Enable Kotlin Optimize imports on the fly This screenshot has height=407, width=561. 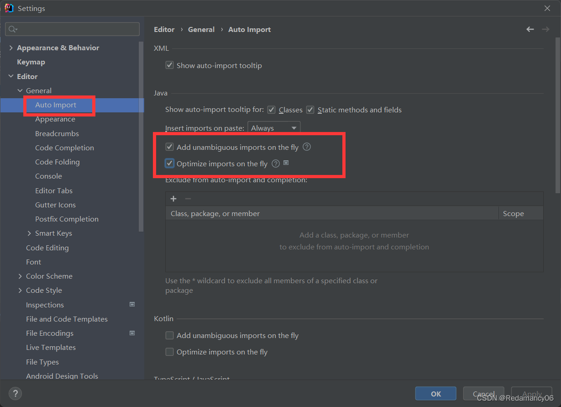(x=169, y=352)
